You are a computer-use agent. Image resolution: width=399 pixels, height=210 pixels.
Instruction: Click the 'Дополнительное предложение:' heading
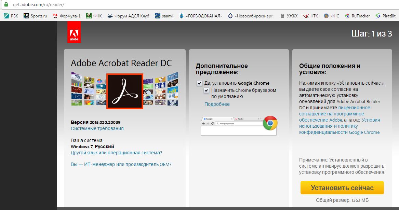tap(222, 69)
